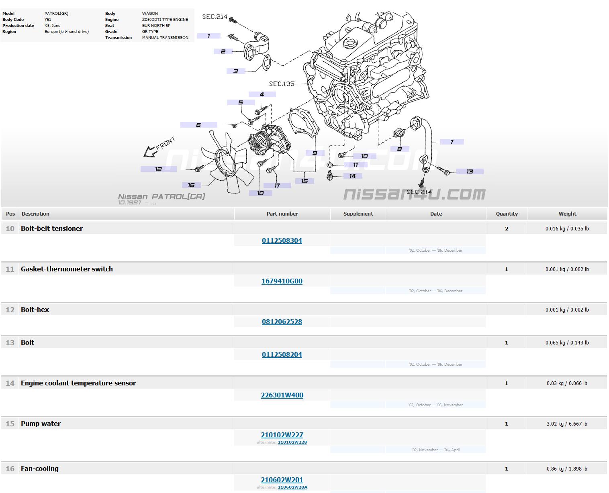Image resolution: width=609 pixels, height=493 pixels.
Task: Click diagram callout label 5
Action: 241,102
